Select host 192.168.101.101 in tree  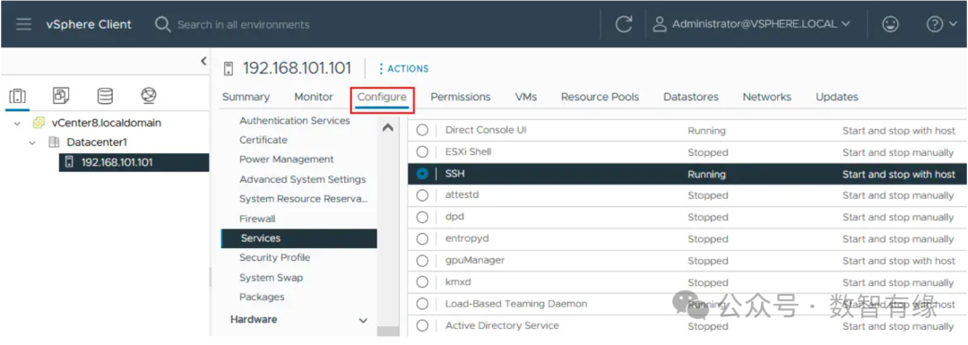[x=134, y=162]
